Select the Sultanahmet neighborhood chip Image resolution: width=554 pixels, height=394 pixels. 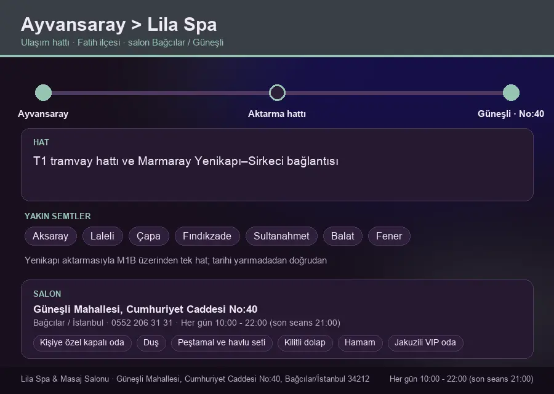(281, 236)
